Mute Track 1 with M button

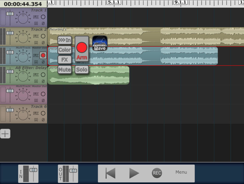coord(36,23)
